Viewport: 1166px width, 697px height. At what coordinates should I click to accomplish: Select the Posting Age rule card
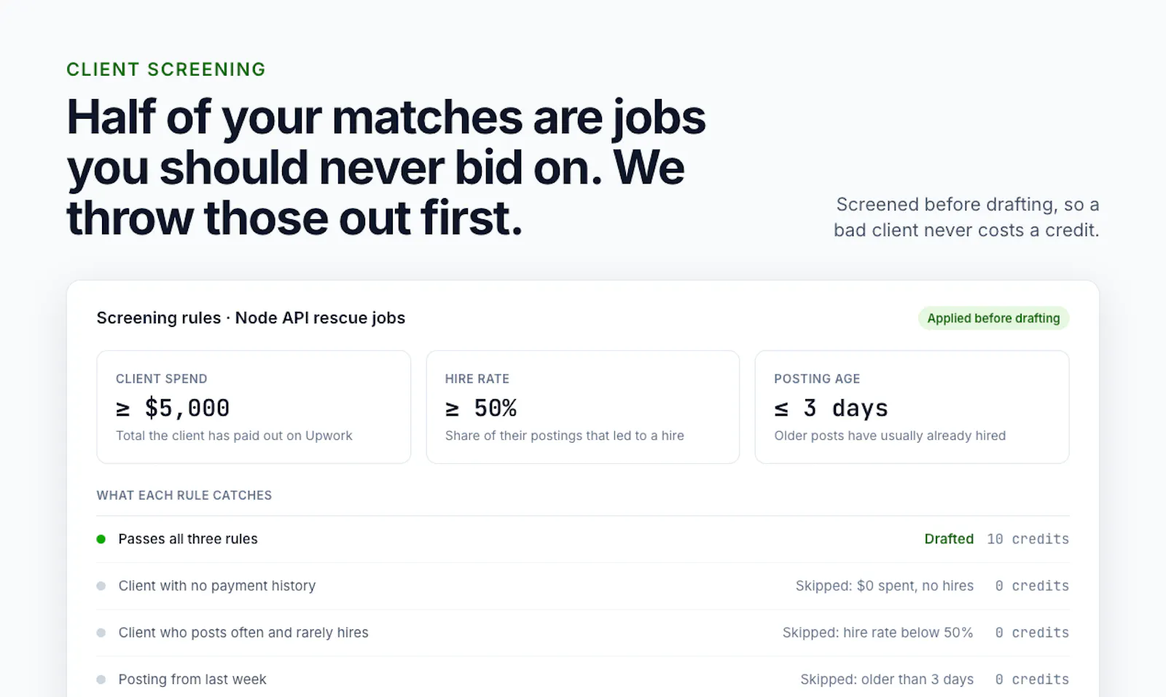(x=912, y=407)
